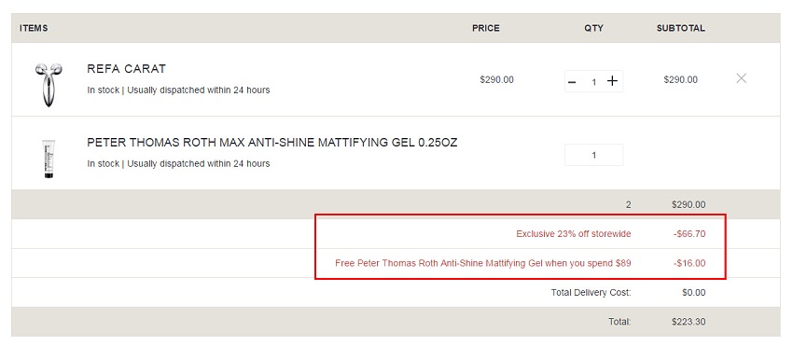Increase Refa Carat quantity with plus icon
Screen dimensions: 793x347
point(612,81)
